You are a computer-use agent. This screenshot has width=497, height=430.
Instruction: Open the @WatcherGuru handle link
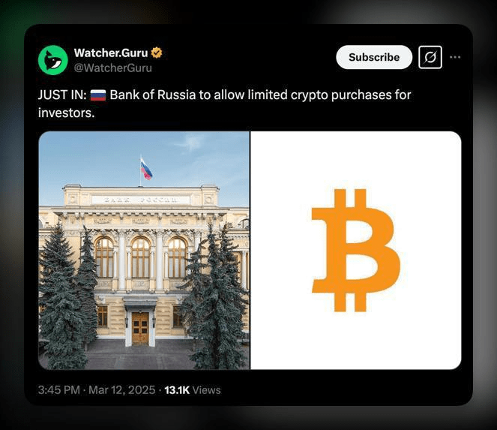(x=112, y=68)
